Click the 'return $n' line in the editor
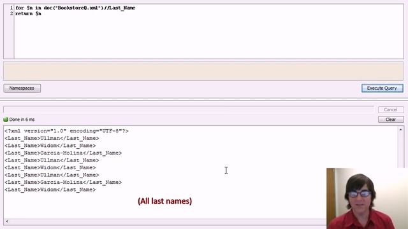This screenshot has height=229, width=408. pos(28,13)
